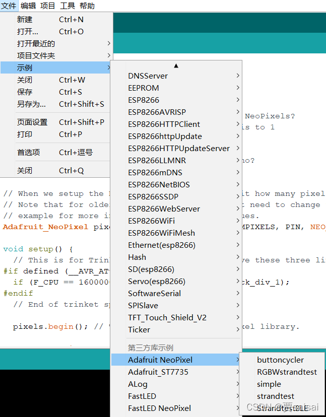The image size is (326, 417).
Task: Open the ESP8266mDNS examples submenu
Action: (x=176, y=173)
